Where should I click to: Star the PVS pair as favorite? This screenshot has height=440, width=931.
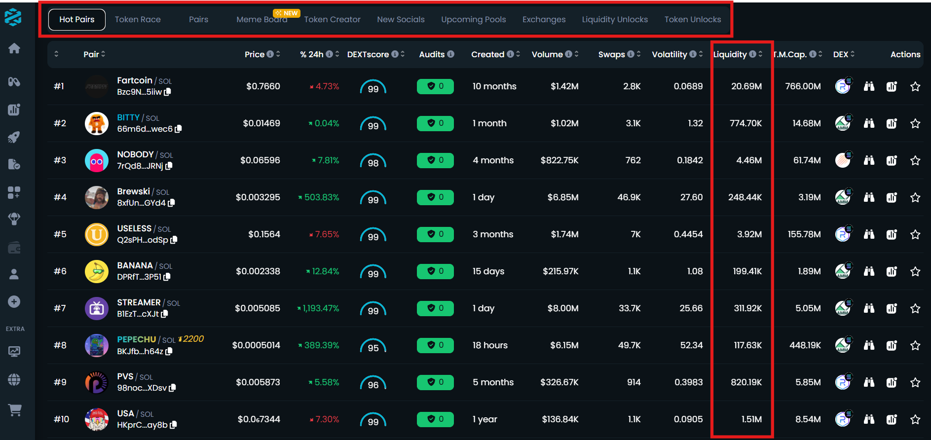(x=915, y=382)
